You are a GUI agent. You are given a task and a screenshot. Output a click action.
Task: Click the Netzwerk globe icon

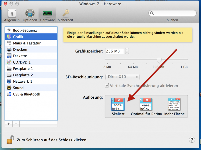(9, 81)
